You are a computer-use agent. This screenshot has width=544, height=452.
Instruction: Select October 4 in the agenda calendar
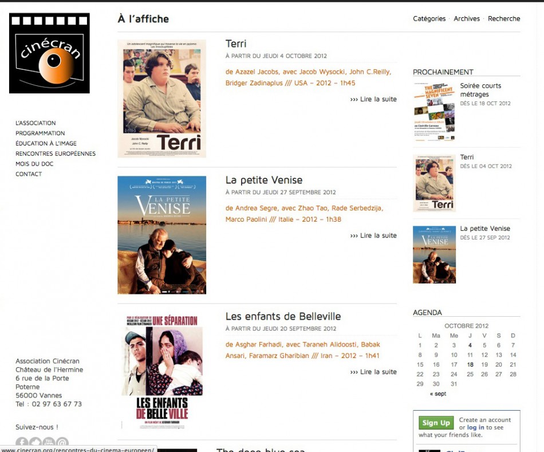[x=470, y=345]
